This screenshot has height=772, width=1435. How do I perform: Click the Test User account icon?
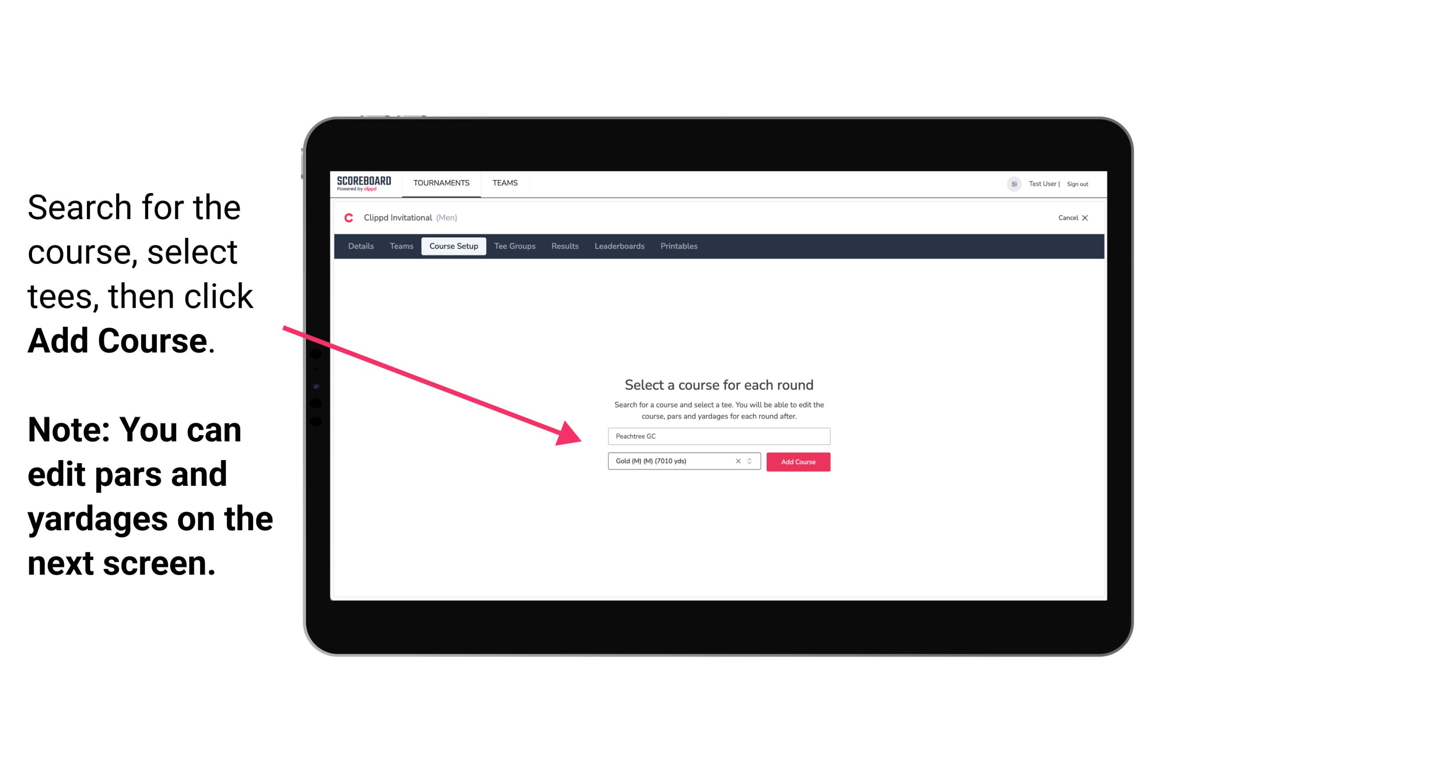coord(1011,184)
